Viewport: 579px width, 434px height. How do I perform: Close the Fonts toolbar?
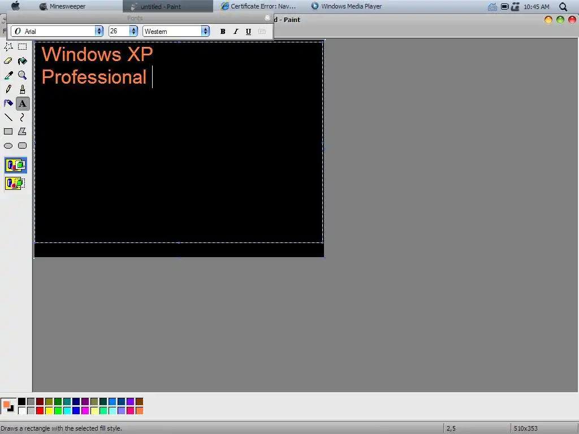coord(267,18)
